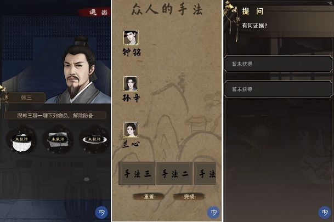Select the first 暂未获得 evidence slot
This screenshot has height=222, width=334.
click(279, 64)
